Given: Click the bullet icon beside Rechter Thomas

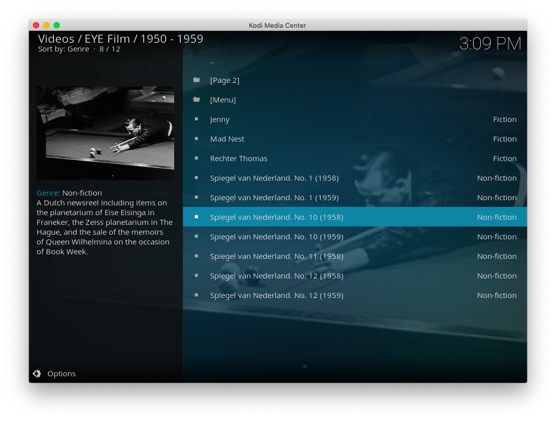Looking at the screenshot, I should 196,159.
